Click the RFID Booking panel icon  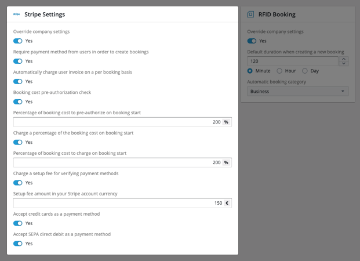(250, 14)
